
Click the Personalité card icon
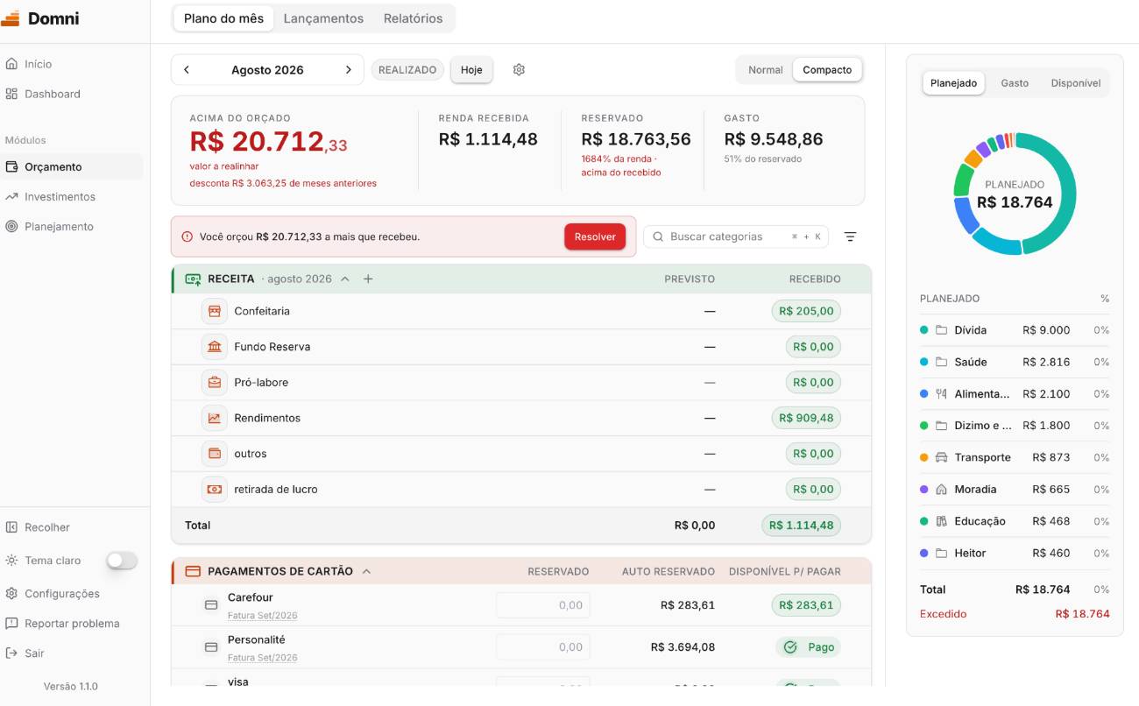[x=210, y=647]
